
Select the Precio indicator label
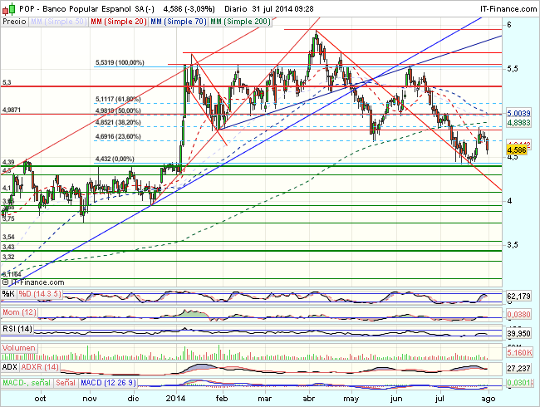14,22
